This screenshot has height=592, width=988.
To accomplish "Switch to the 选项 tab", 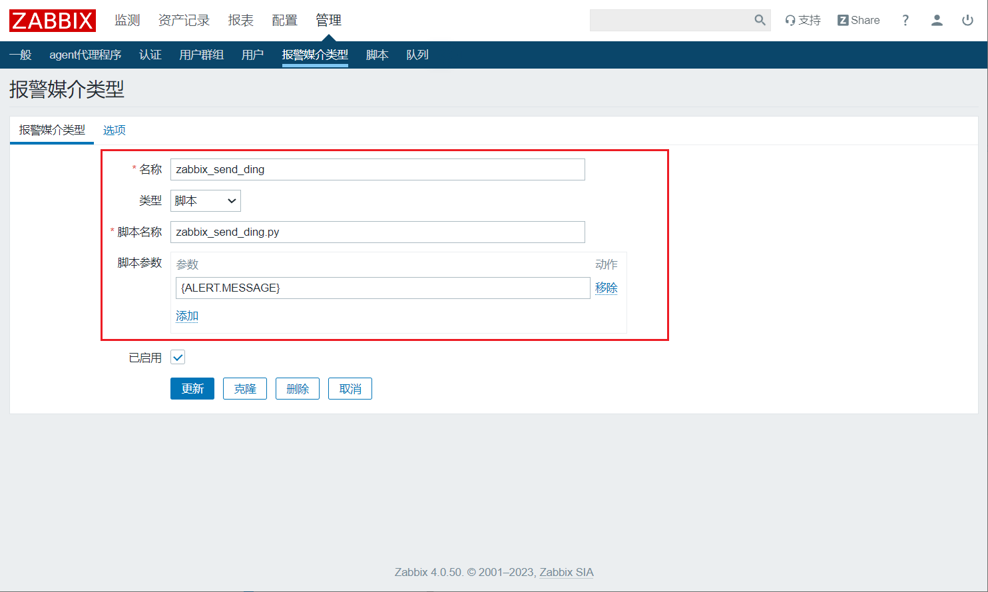I will pyautogui.click(x=115, y=131).
